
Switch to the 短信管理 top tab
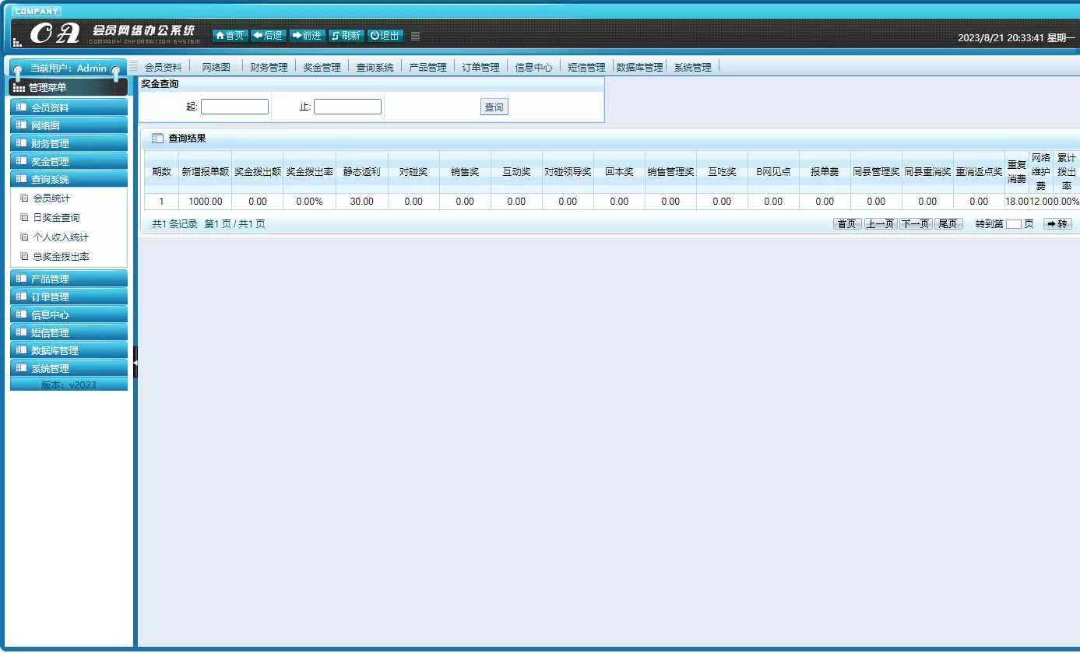click(587, 67)
